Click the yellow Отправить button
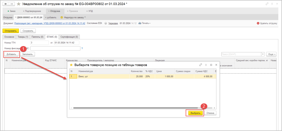This screenshot has height=131, width=282. coord(11,31)
